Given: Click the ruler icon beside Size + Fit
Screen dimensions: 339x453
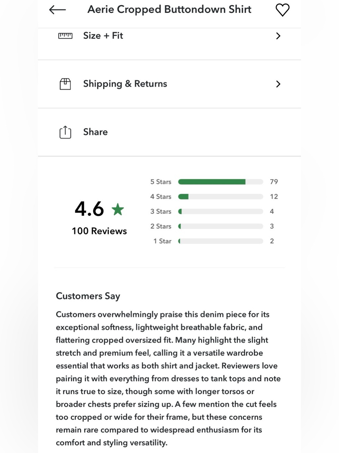Looking at the screenshot, I should 65,36.
